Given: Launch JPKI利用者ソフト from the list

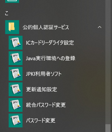Looking at the screenshot, I should 44,74.
